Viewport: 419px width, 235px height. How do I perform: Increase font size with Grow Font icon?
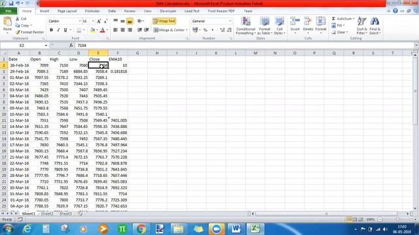99,21
